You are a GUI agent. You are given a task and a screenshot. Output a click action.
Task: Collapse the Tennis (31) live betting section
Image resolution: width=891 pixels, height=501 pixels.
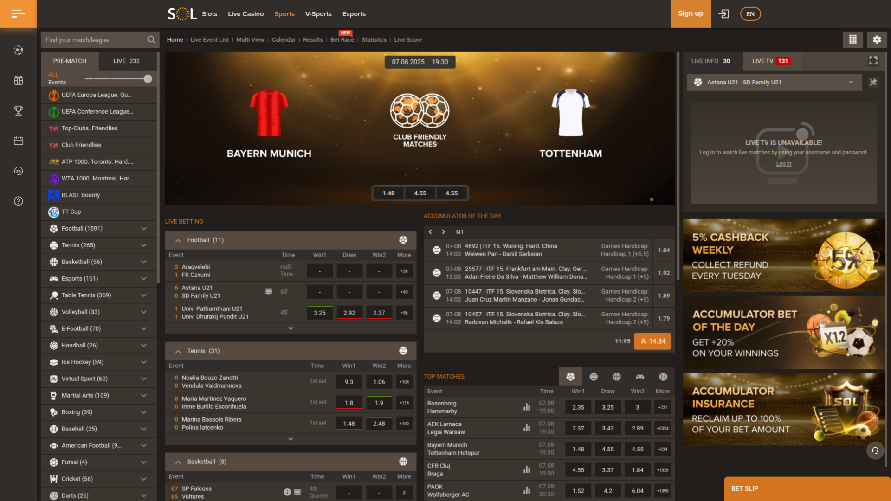click(x=178, y=351)
